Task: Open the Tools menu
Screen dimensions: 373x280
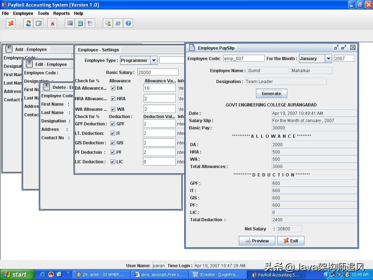Action: point(43,13)
